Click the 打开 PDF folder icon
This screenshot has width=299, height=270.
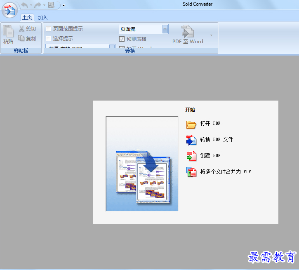click(x=191, y=124)
